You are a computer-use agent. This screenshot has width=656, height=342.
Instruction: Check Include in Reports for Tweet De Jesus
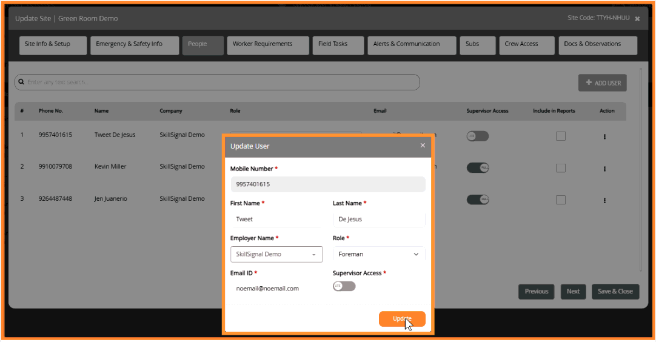561,136
